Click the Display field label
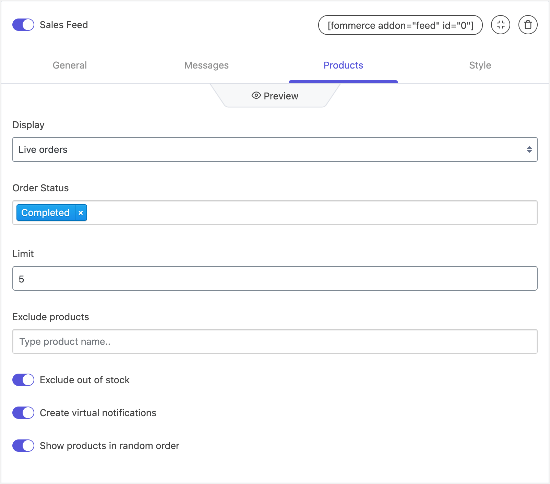This screenshot has width=550, height=484. pos(28,125)
